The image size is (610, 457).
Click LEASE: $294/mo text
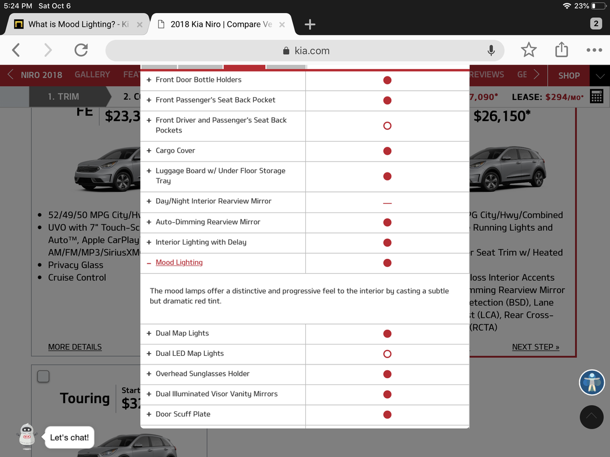click(547, 97)
